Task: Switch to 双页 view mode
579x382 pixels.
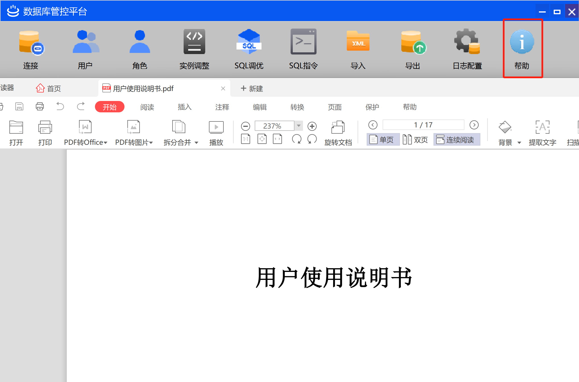Action: pos(415,140)
